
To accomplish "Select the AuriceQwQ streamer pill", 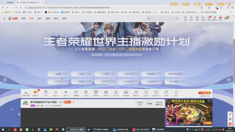I will point(128,82).
